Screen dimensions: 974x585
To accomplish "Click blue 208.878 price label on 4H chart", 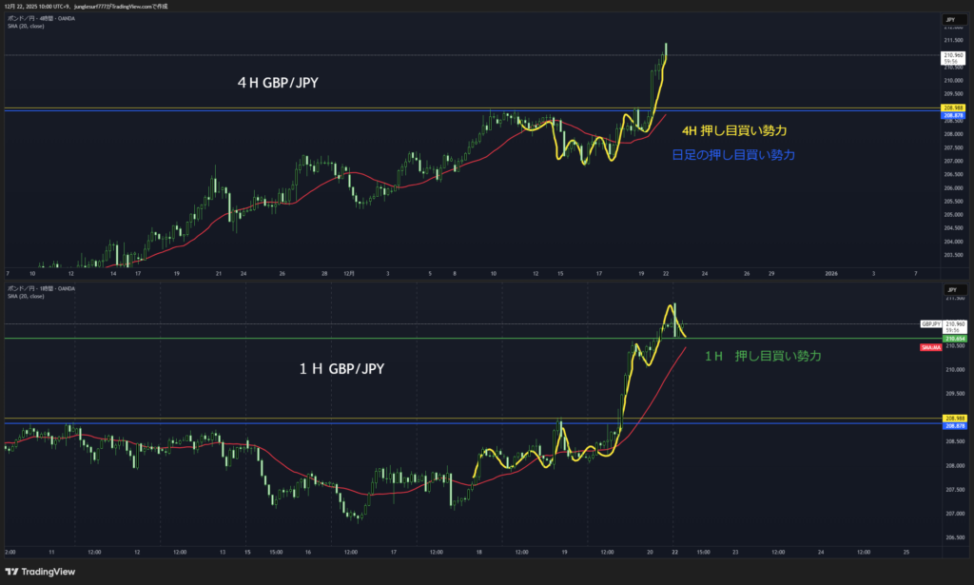I will click(954, 115).
